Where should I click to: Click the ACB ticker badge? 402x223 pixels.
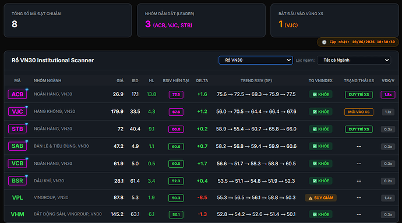(x=17, y=94)
